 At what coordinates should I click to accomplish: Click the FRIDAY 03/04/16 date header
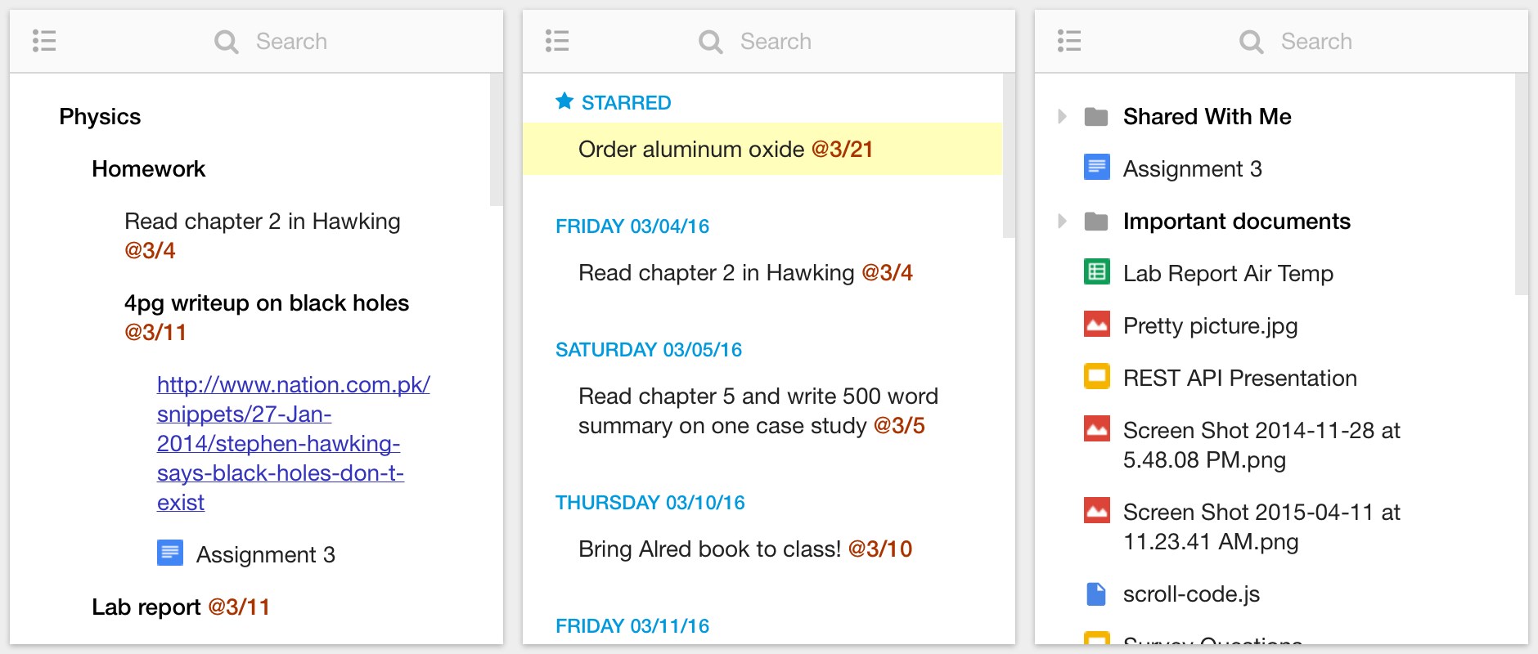[632, 226]
